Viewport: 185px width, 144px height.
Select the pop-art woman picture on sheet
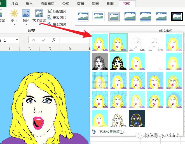(45, 98)
